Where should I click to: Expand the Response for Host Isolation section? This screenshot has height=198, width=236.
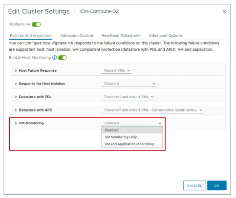pos(16,84)
